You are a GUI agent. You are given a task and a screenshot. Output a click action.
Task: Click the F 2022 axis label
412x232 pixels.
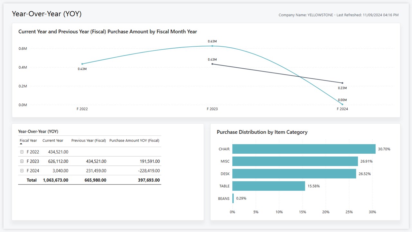tap(82, 109)
